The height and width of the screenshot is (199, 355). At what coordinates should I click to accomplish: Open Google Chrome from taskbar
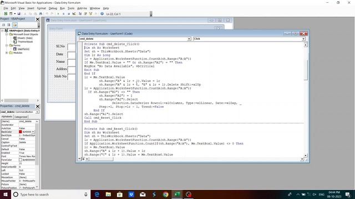click(x=165, y=195)
